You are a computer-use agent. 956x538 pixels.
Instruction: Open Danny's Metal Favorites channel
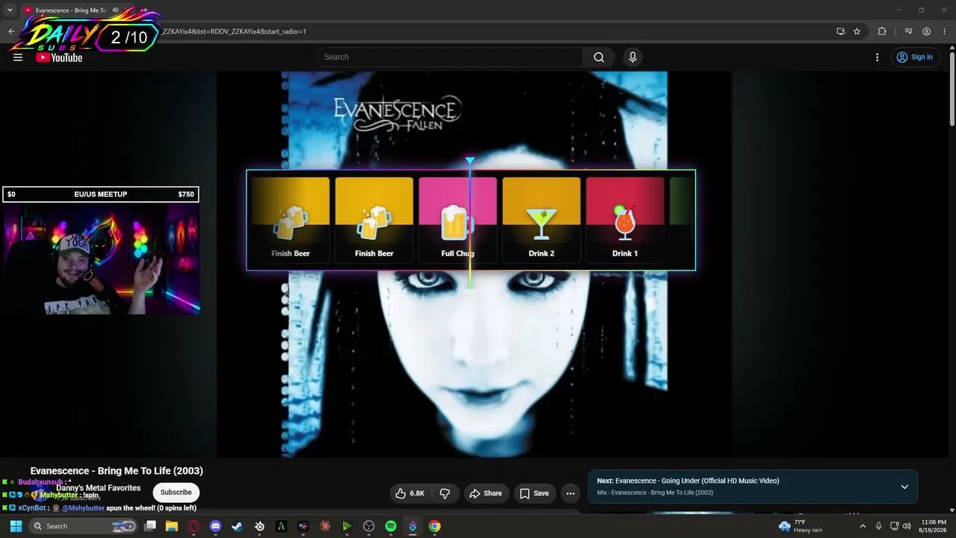98,488
